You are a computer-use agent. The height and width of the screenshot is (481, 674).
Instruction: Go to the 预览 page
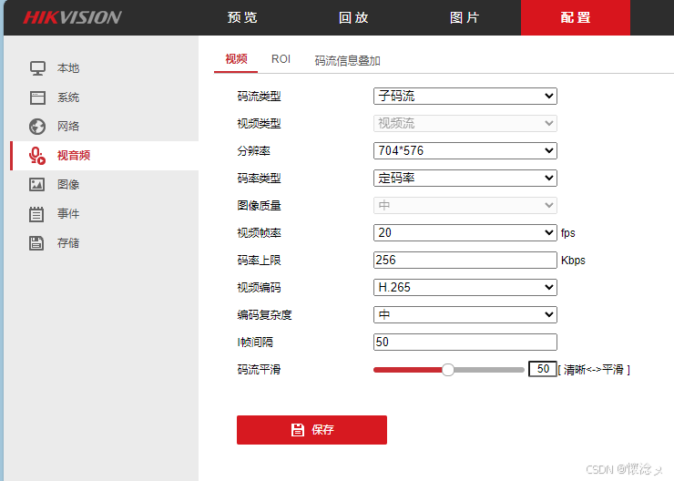point(242,17)
